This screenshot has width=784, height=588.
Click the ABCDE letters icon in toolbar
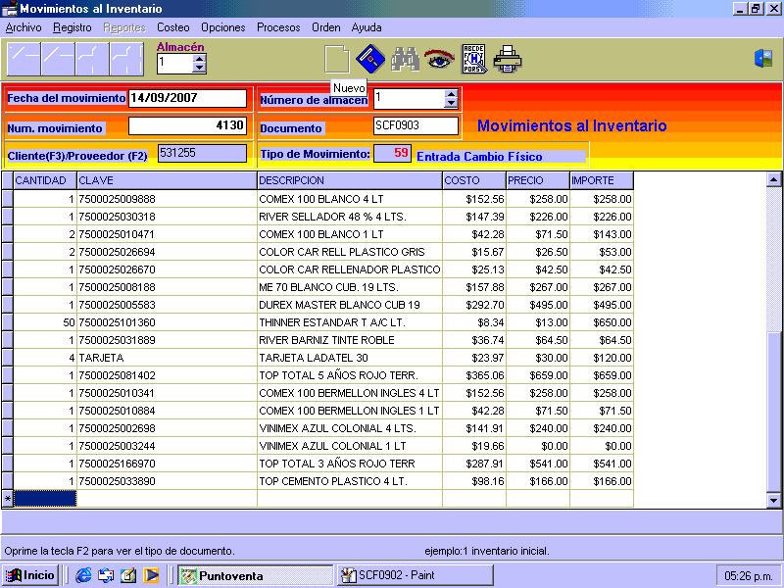coord(473,60)
